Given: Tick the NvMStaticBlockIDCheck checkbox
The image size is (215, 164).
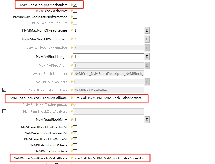Looking at the screenshot, I should [x=75, y=145].
